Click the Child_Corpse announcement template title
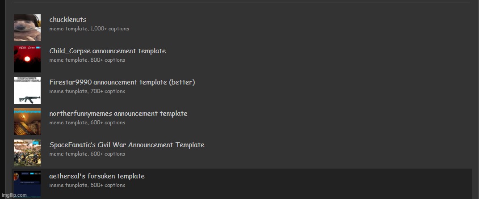The width and height of the screenshot is (479, 199). click(107, 51)
